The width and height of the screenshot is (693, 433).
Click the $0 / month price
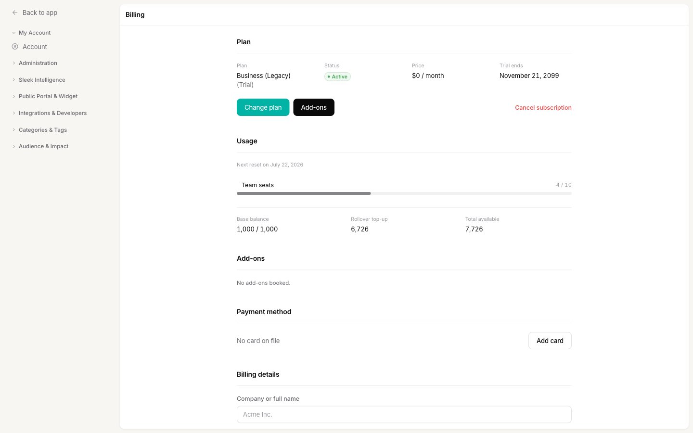tap(428, 76)
